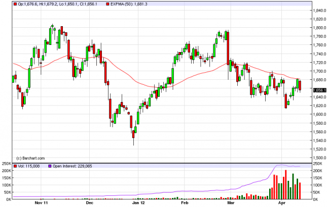Click the final red volume bar at chart's end
The width and height of the screenshot is (327, 207).
coord(300,191)
